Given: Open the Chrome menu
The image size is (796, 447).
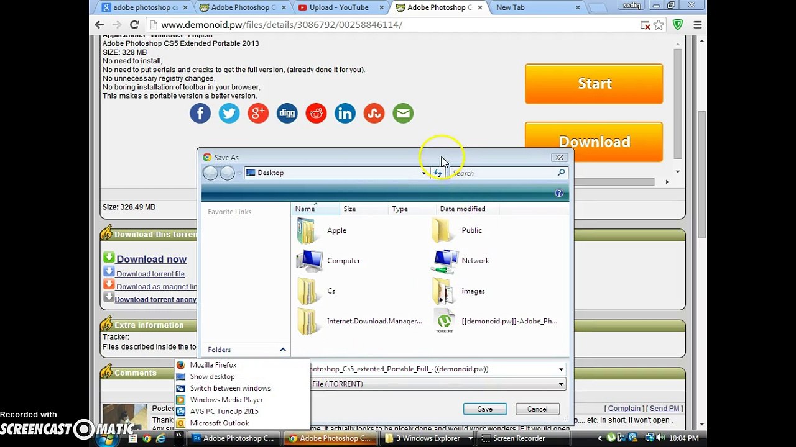Looking at the screenshot, I should click(697, 25).
